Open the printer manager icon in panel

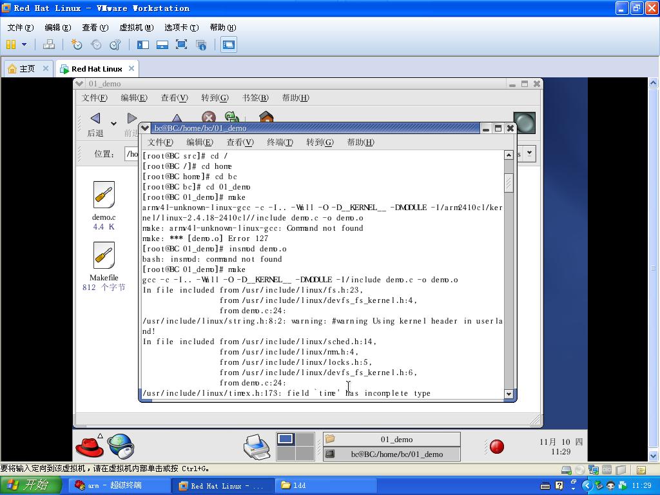[x=257, y=447]
